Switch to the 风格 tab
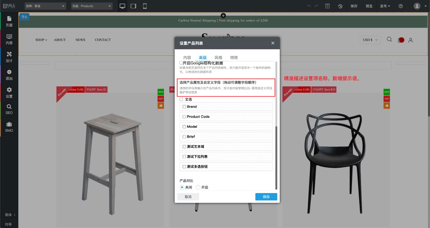 218,58
